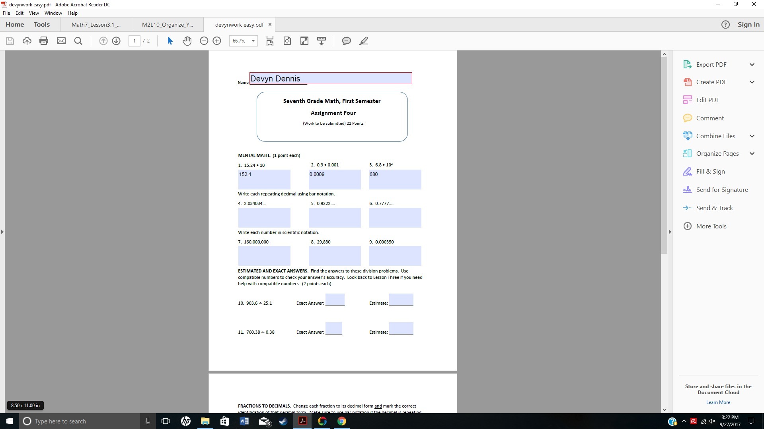Click answer field for question 4
Image resolution: width=764 pixels, height=429 pixels.
[264, 218]
